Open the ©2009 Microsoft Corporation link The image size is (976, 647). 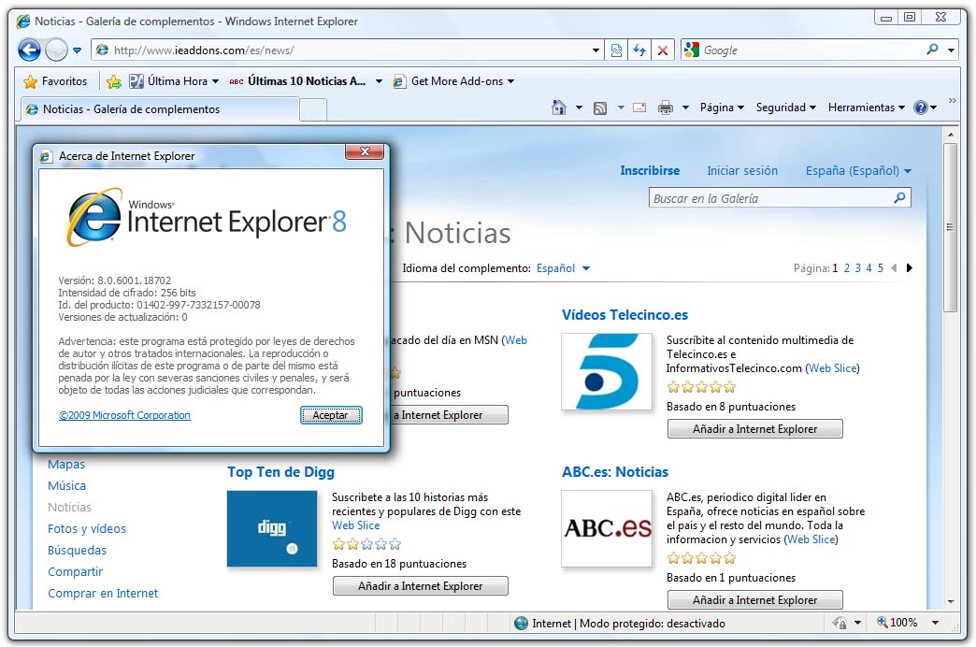[x=124, y=415]
